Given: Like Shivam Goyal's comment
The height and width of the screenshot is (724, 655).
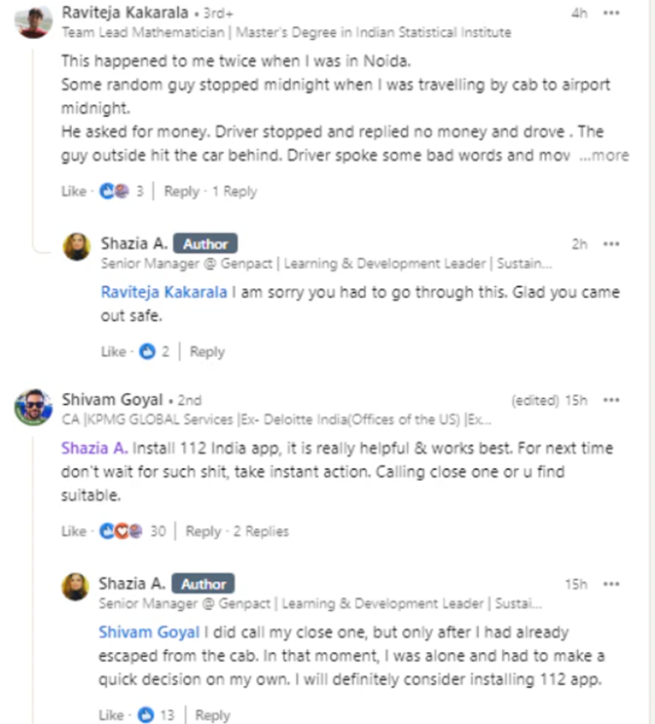Looking at the screenshot, I should click(73, 531).
